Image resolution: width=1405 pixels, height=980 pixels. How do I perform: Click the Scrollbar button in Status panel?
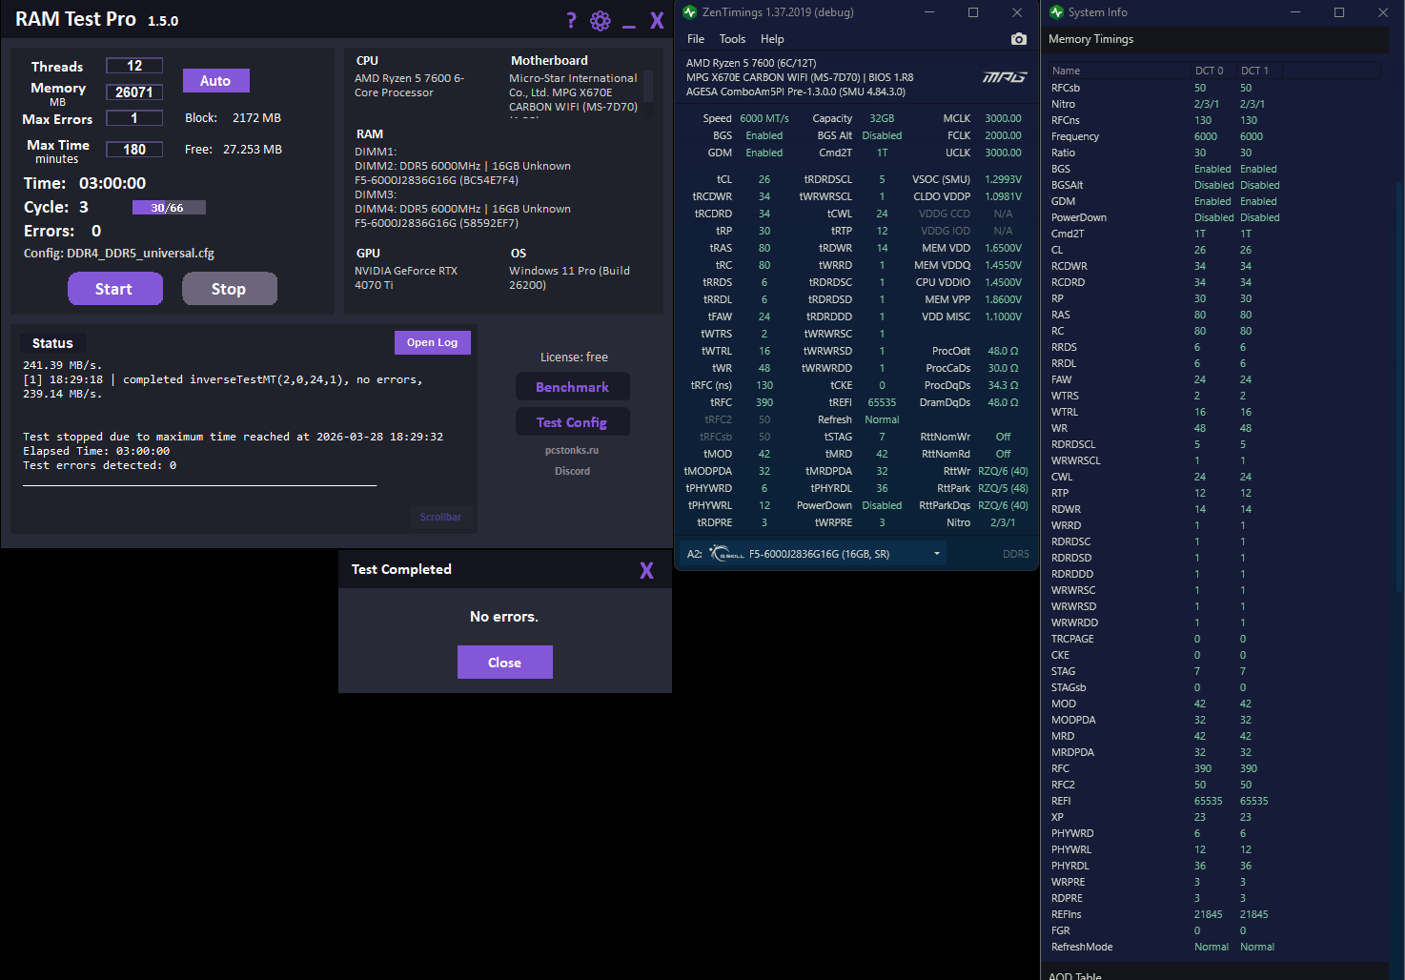(440, 517)
